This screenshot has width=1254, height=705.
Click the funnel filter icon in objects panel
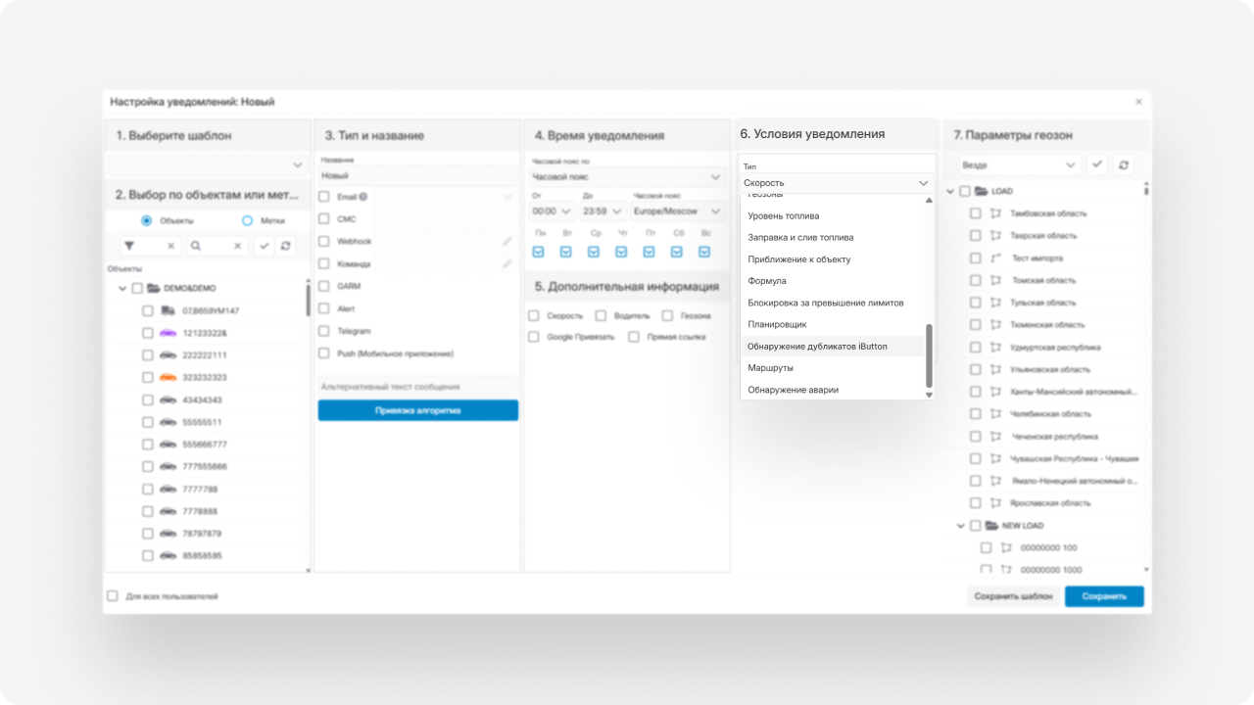click(x=129, y=247)
